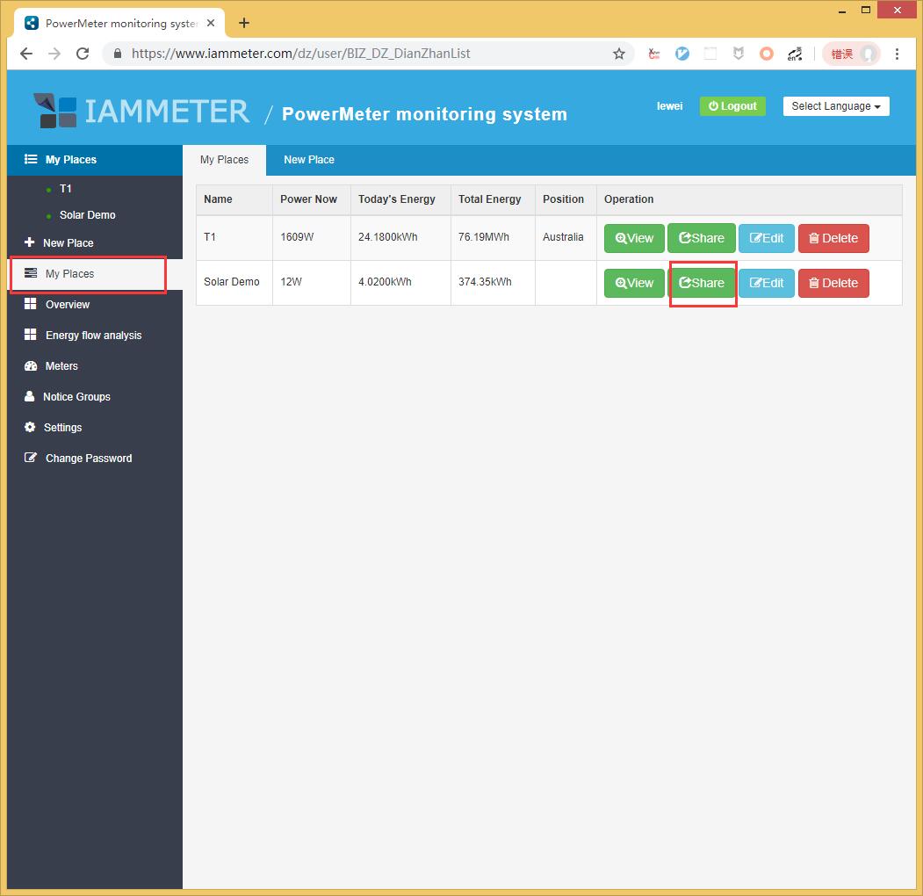Collapse My Places sidebar header
Image resolution: width=923 pixels, height=896 pixels.
(71, 160)
